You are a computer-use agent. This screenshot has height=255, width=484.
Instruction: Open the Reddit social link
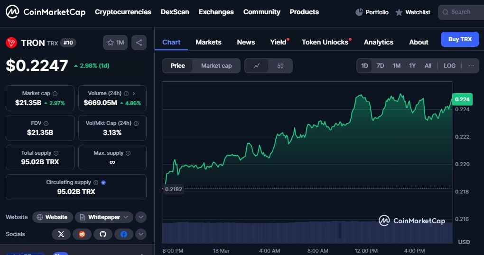(82, 234)
